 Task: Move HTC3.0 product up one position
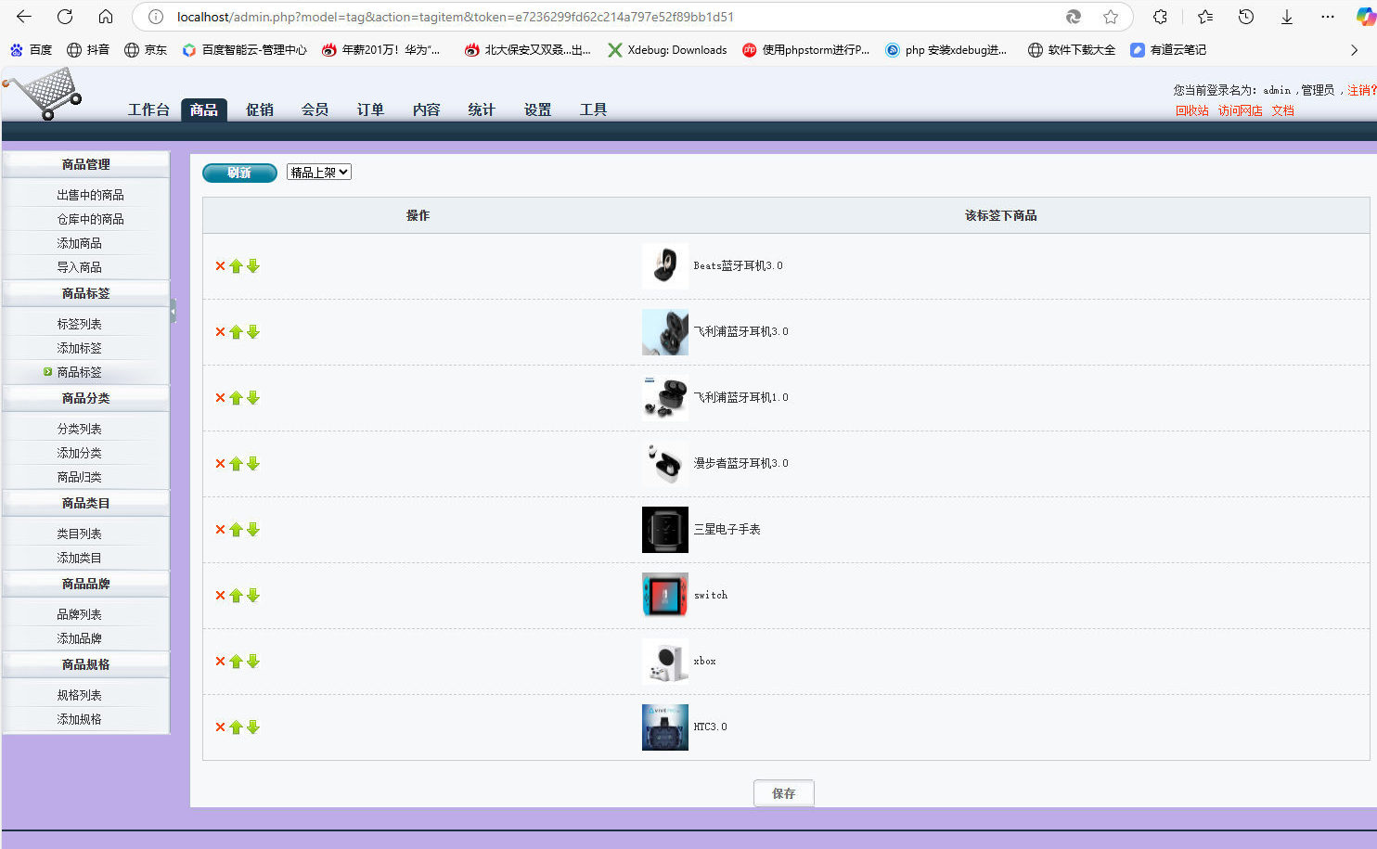point(236,727)
